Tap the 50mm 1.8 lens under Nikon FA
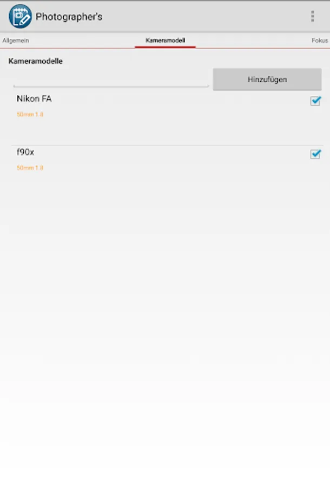This screenshot has width=330, height=487. (30, 114)
